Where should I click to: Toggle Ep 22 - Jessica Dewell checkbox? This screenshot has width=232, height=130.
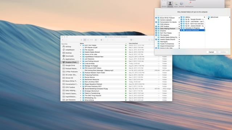[x=181, y=26]
